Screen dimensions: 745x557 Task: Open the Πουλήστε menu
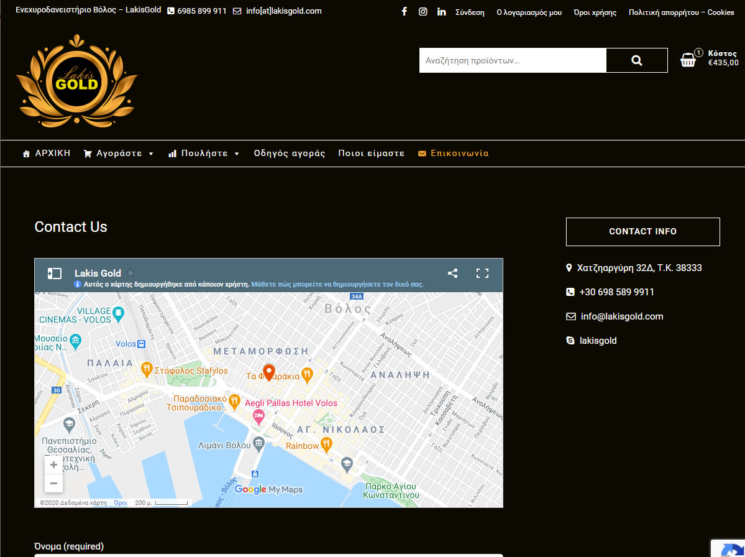204,153
